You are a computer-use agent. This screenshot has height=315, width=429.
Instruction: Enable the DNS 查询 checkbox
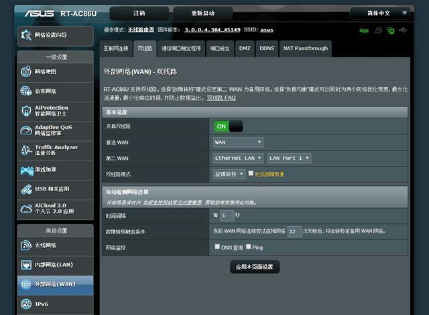coord(217,247)
